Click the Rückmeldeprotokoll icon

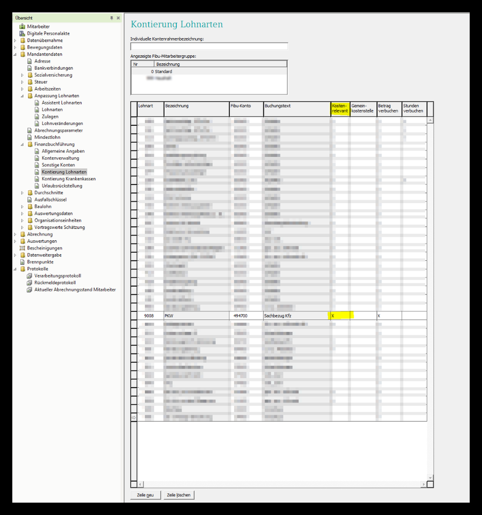coord(29,283)
